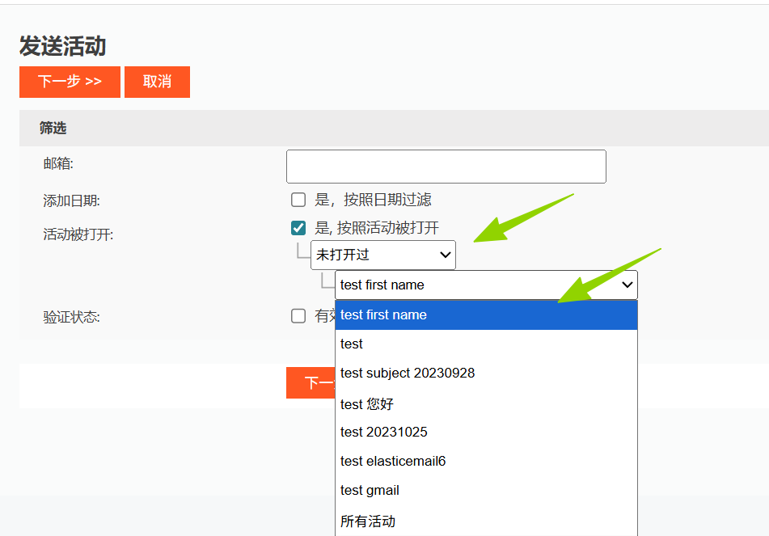Select highlighted 'test first name' option
The height and width of the screenshot is (536, 769).
tap(485, 315)
